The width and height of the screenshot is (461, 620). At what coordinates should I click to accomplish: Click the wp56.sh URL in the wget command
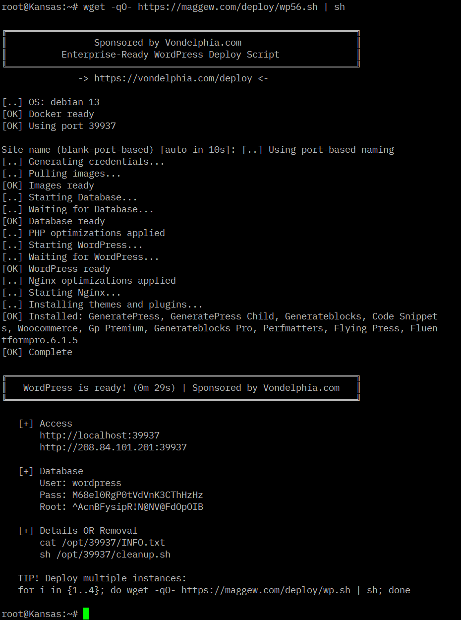pos(228,7)
